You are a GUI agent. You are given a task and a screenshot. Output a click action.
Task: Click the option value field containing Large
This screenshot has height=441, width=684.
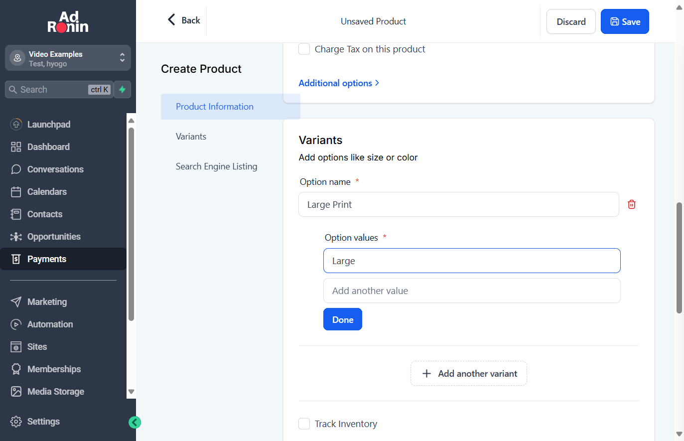point(472,261)
